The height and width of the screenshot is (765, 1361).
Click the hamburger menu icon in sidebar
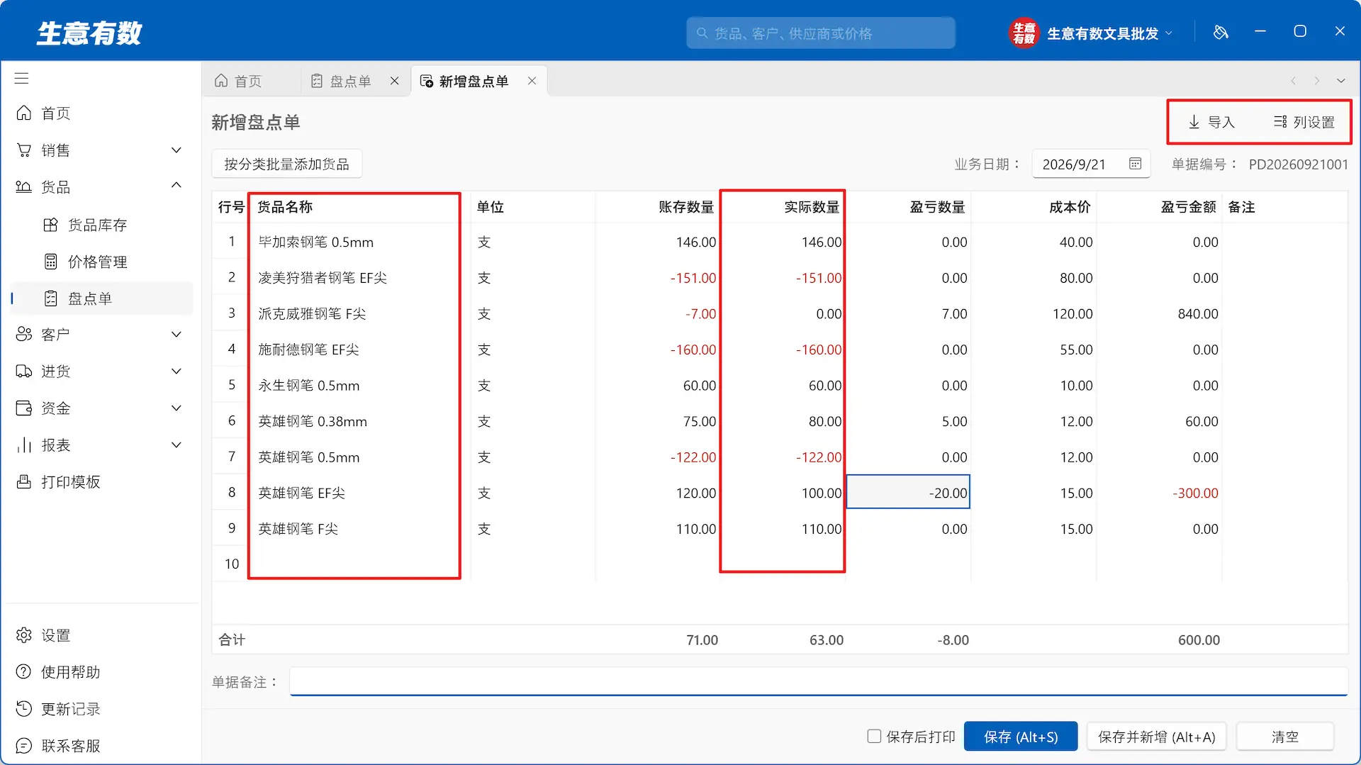tap(22, 79)
